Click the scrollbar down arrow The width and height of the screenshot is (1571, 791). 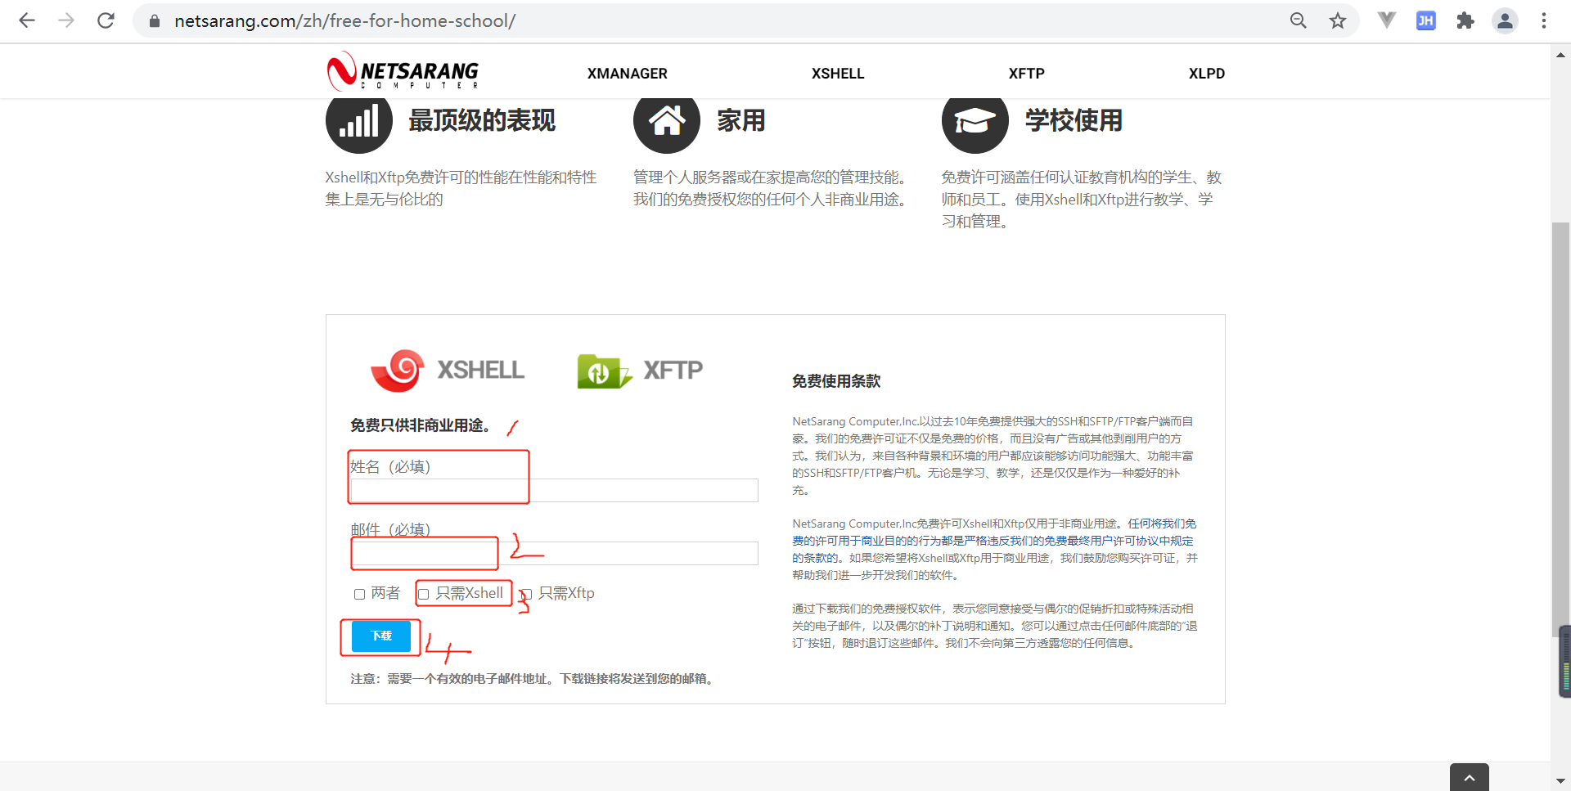click(x=1560, y=781)
